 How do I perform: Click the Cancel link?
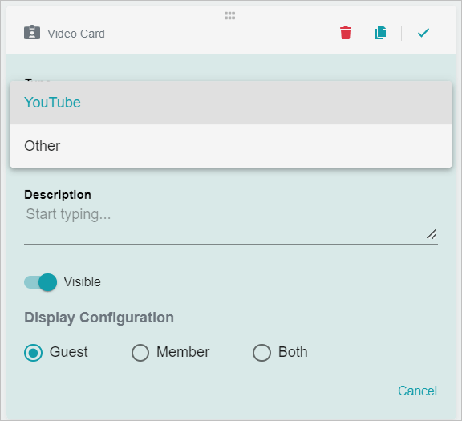[418, 391]
